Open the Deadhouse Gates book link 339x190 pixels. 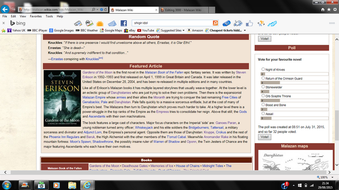[x=135, y=166]
